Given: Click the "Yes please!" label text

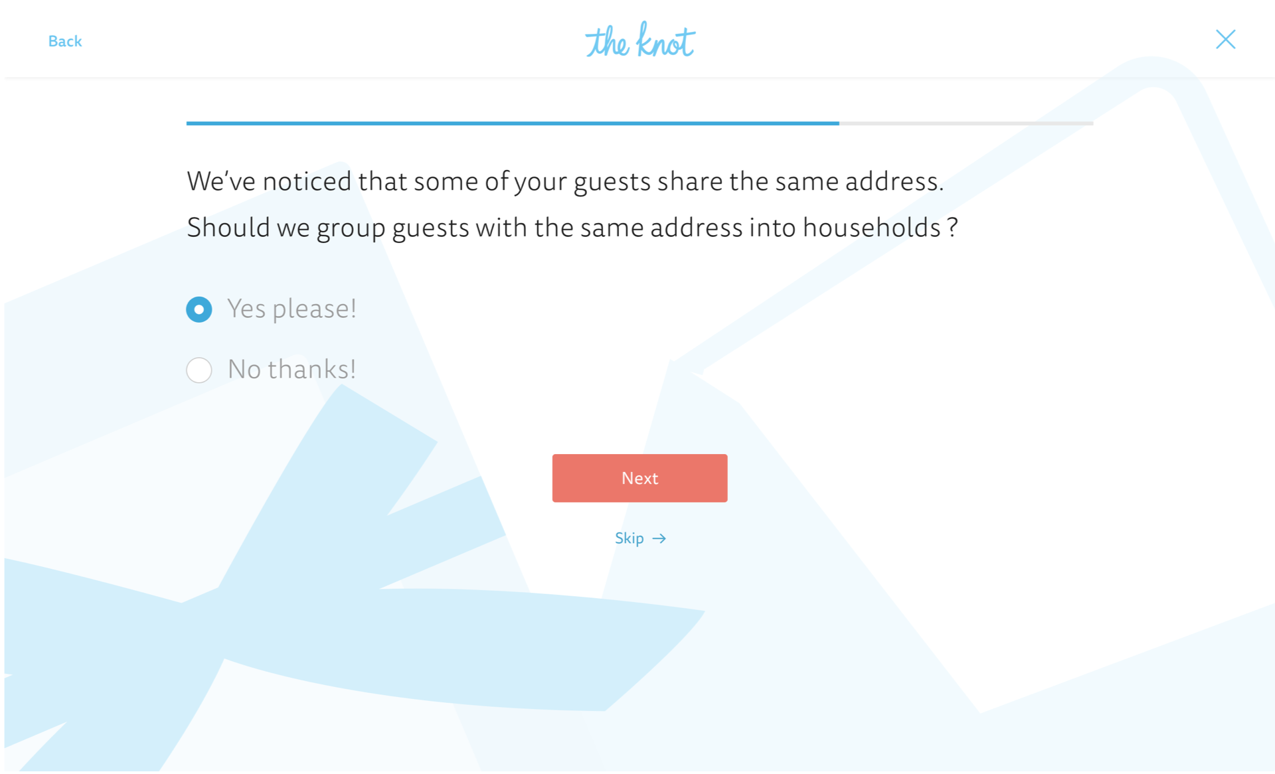Looking at the screenshot, I should click(292, 309).
